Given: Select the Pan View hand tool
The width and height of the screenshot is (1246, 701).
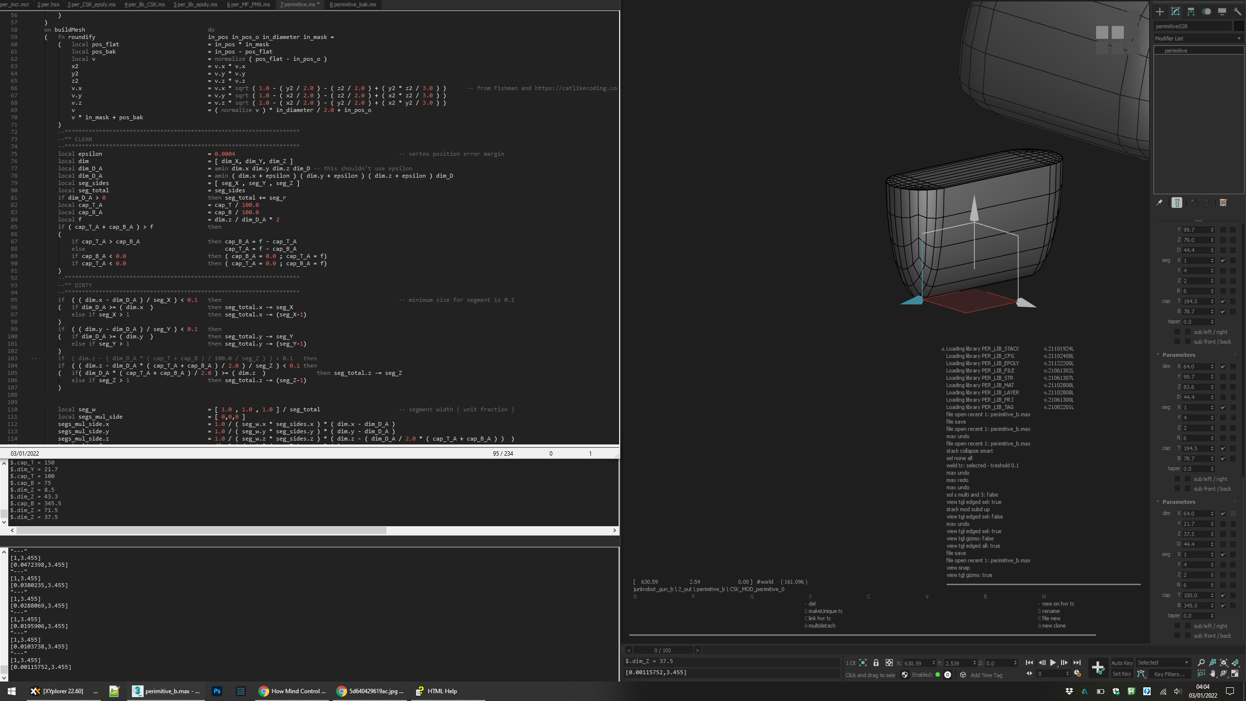Looking at the screenshot, I should click(x=1212, y=674).
